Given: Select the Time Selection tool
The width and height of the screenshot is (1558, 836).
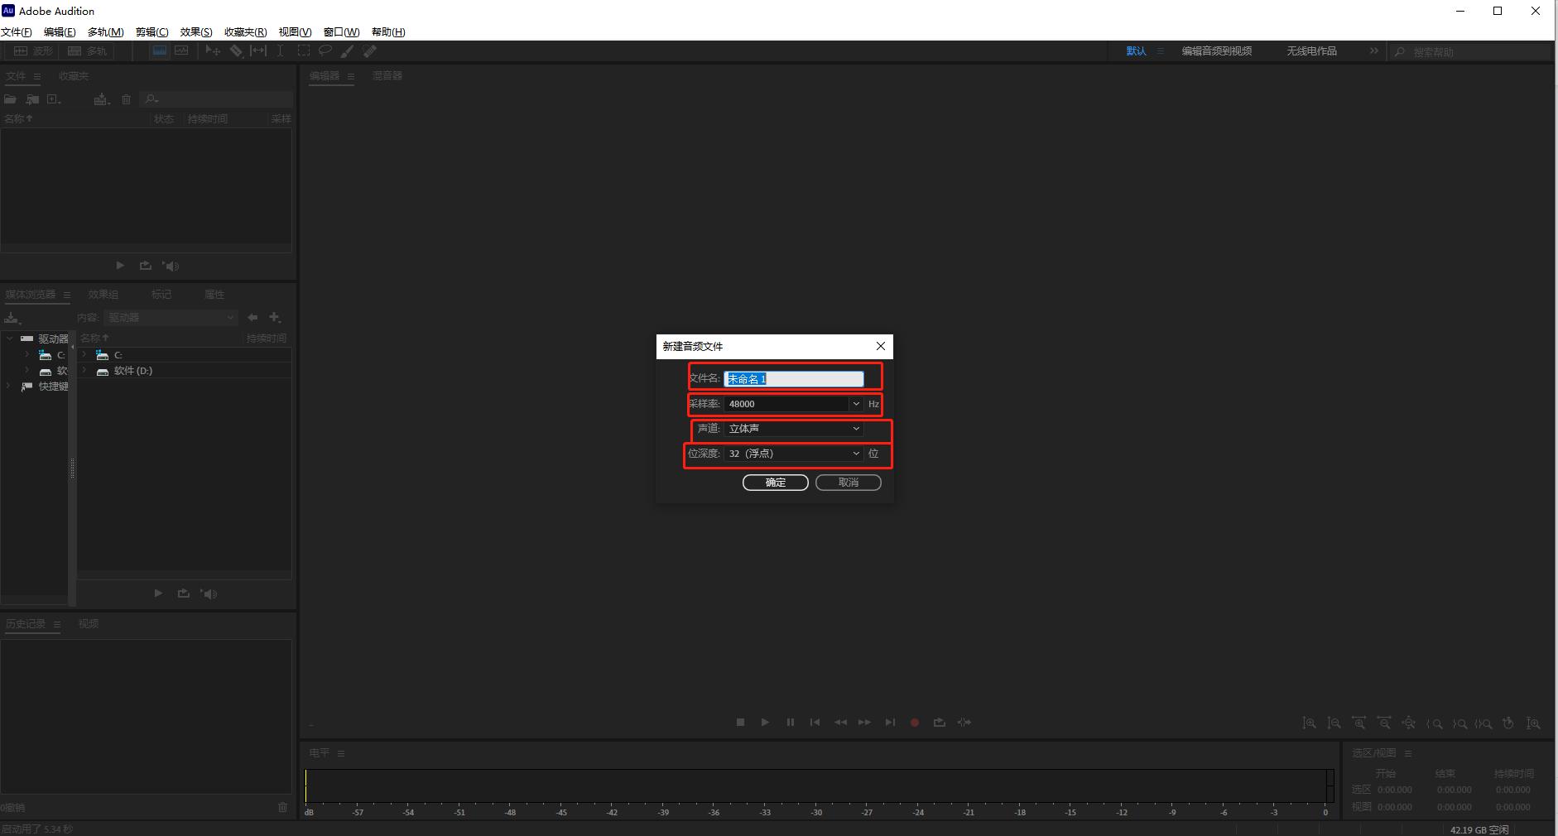Looking at the screenshot, I should pos(281,51).
